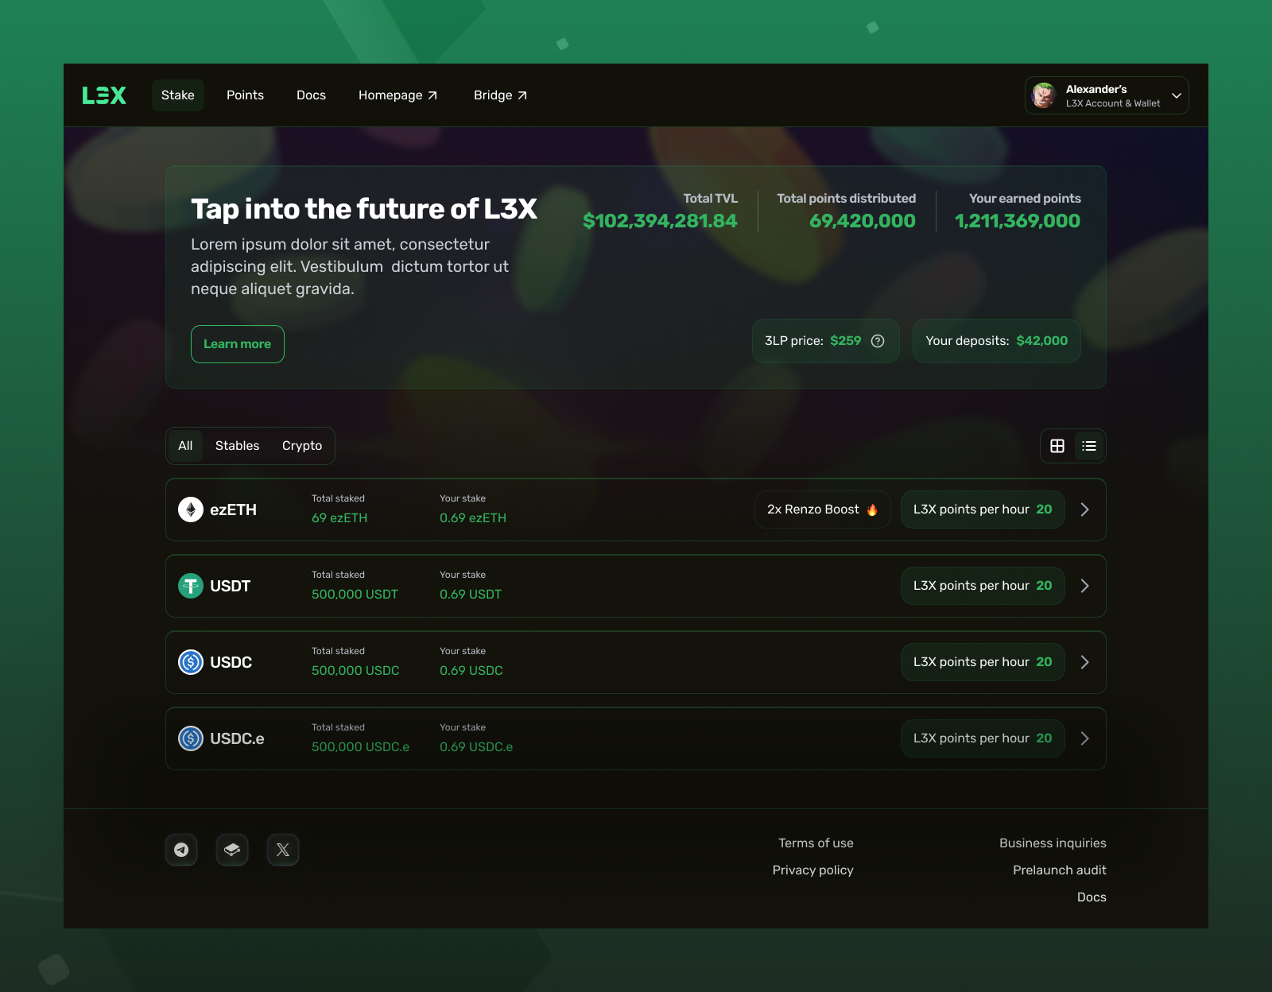
Task: Click the ezETH token icon
Action: pyautogui.click(x=191, y=510)
